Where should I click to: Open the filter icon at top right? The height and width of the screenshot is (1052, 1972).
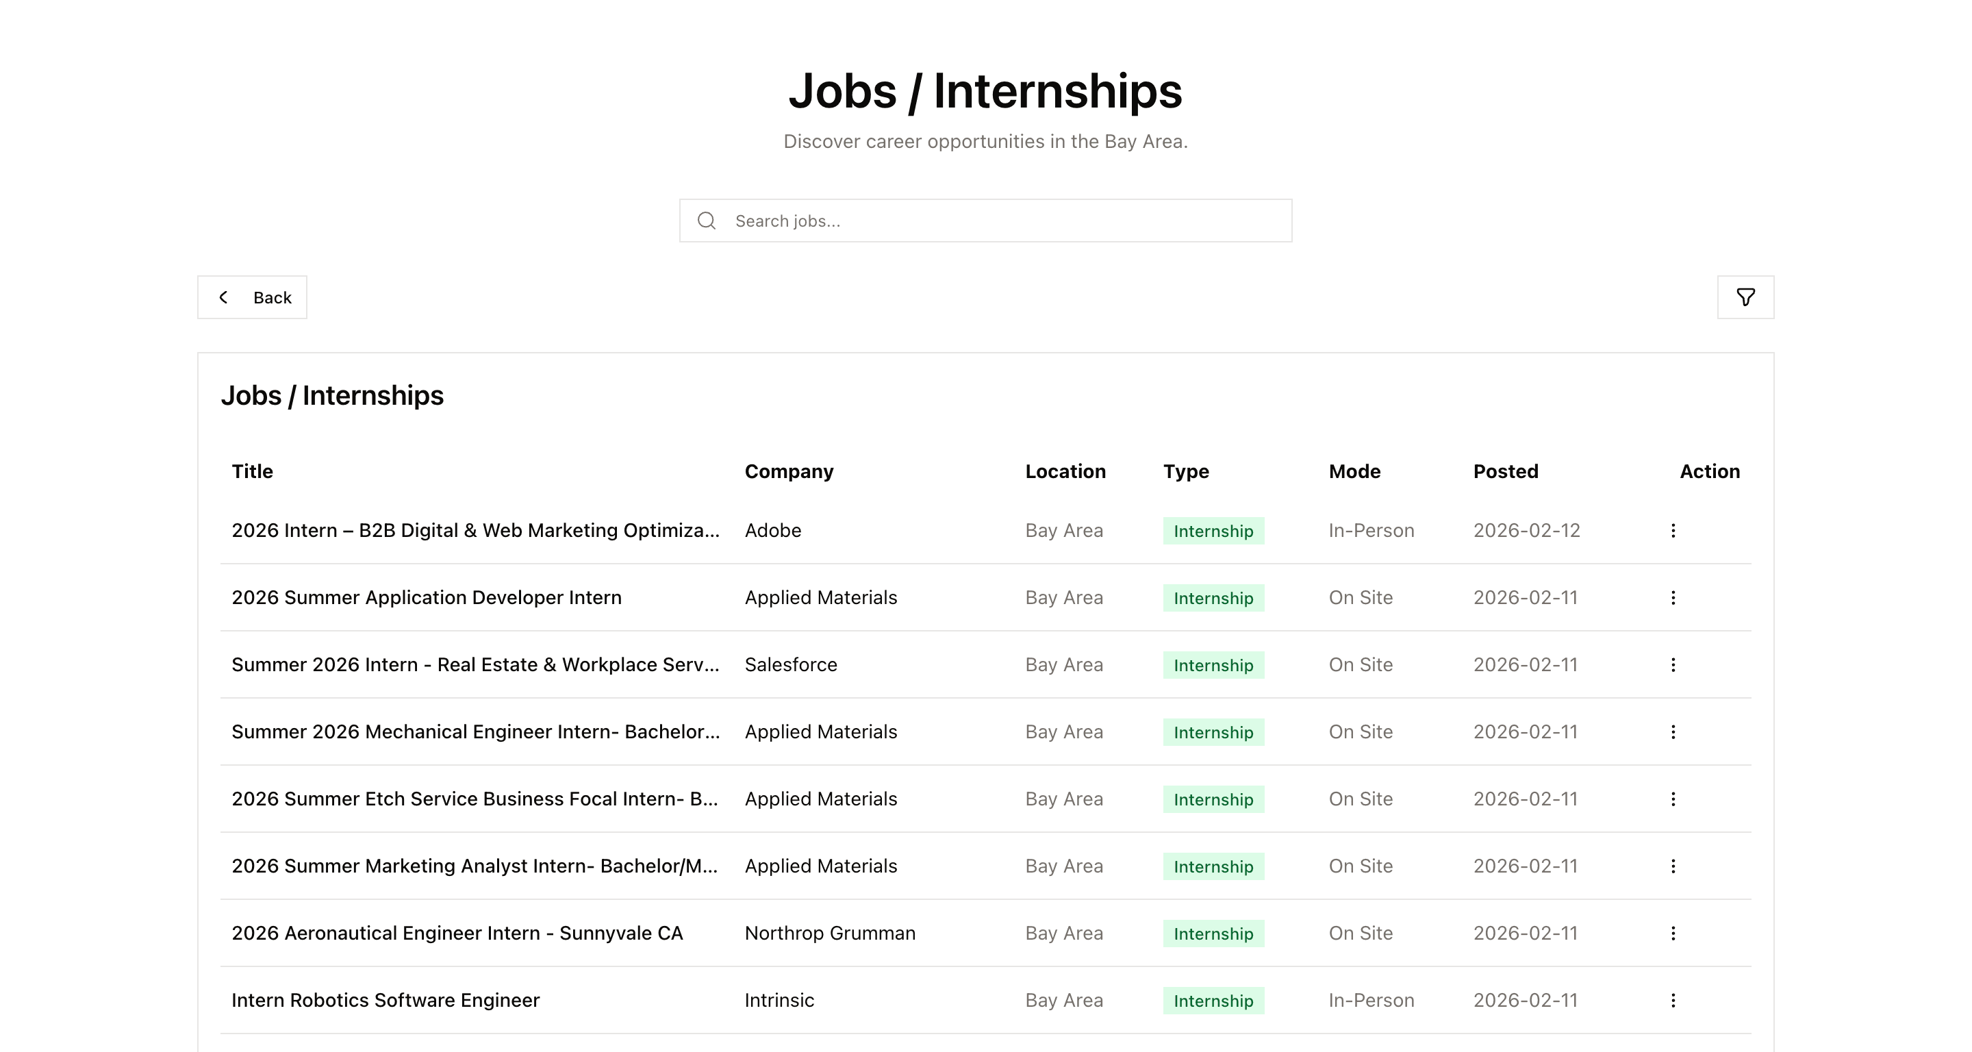coord(1746,297)
